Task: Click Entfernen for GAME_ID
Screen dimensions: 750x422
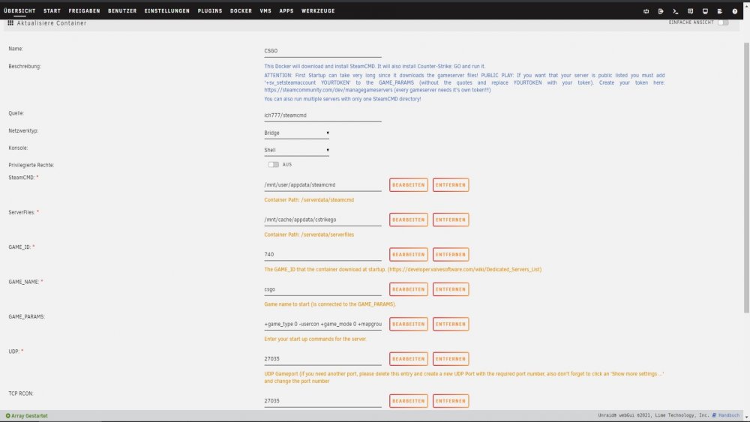Action: (451, 255)
